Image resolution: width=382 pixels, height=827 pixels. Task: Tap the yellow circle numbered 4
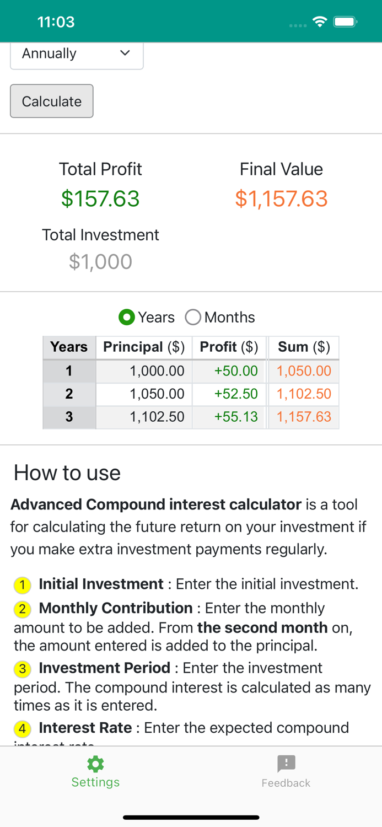click(x=22, y=728)
